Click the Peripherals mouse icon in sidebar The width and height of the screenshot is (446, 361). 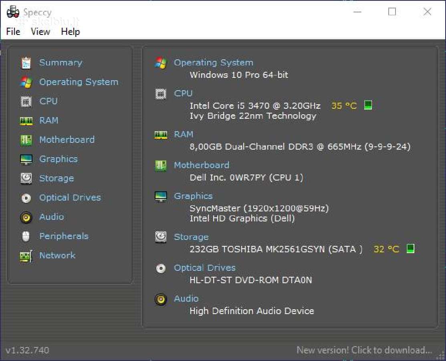[x=26, y=236]
